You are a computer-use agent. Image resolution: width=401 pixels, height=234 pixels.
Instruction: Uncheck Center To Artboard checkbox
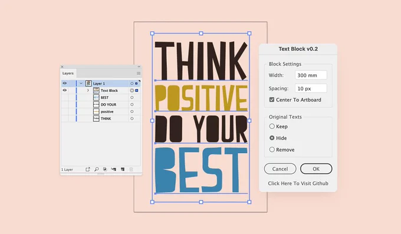coord(272,100)
